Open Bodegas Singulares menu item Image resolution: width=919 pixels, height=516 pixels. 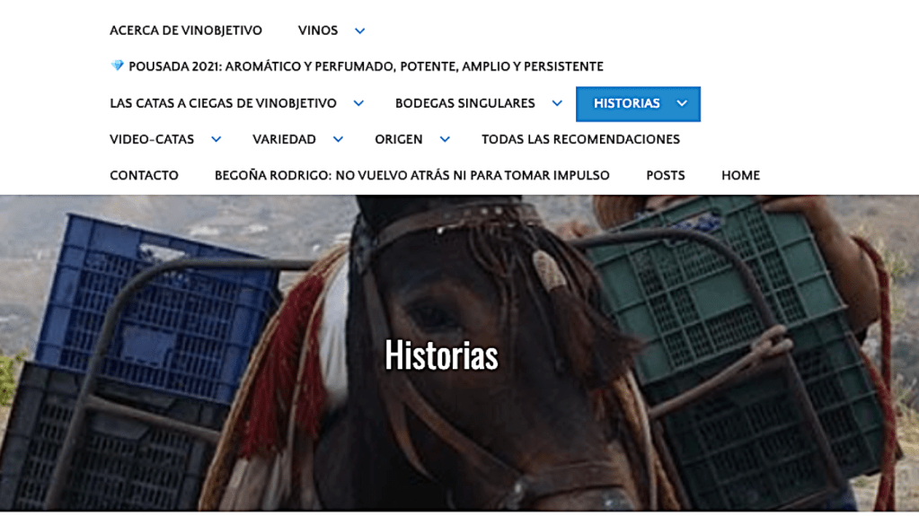465,104
